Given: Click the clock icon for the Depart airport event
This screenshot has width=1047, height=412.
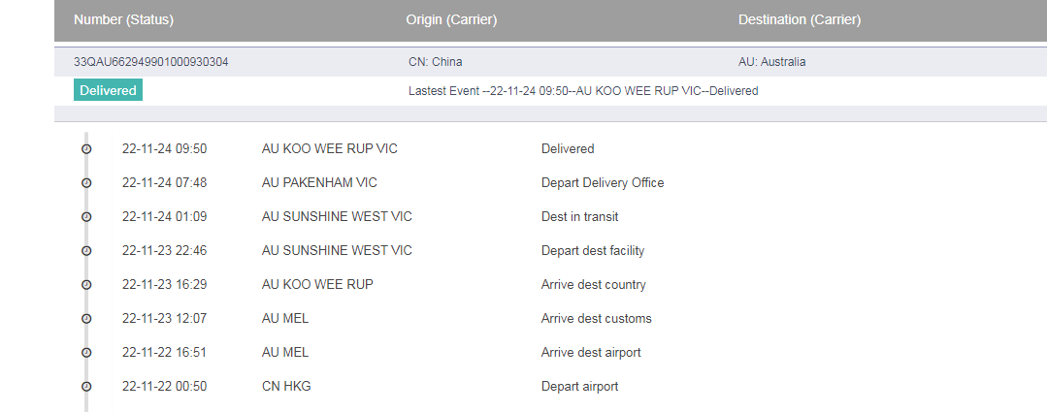Looking at the screenshot, I should (86, 387).
